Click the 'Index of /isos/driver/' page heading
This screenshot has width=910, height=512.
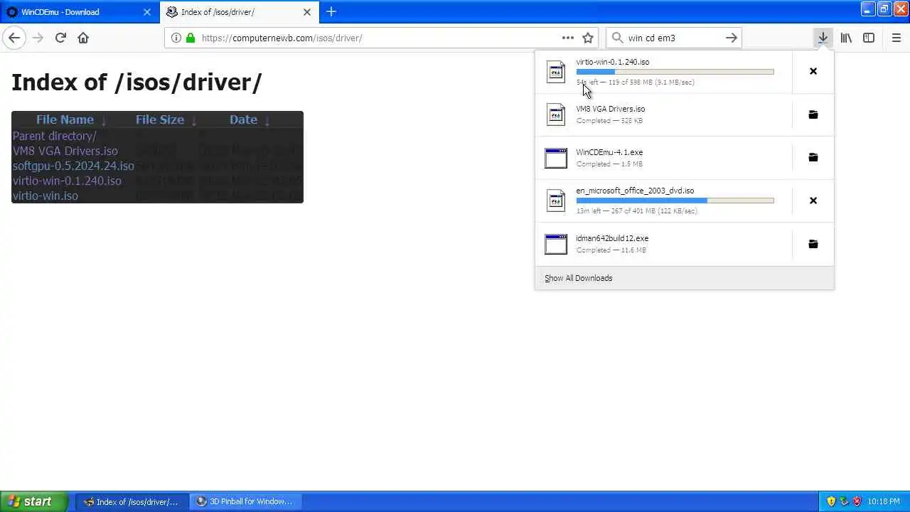136,82
